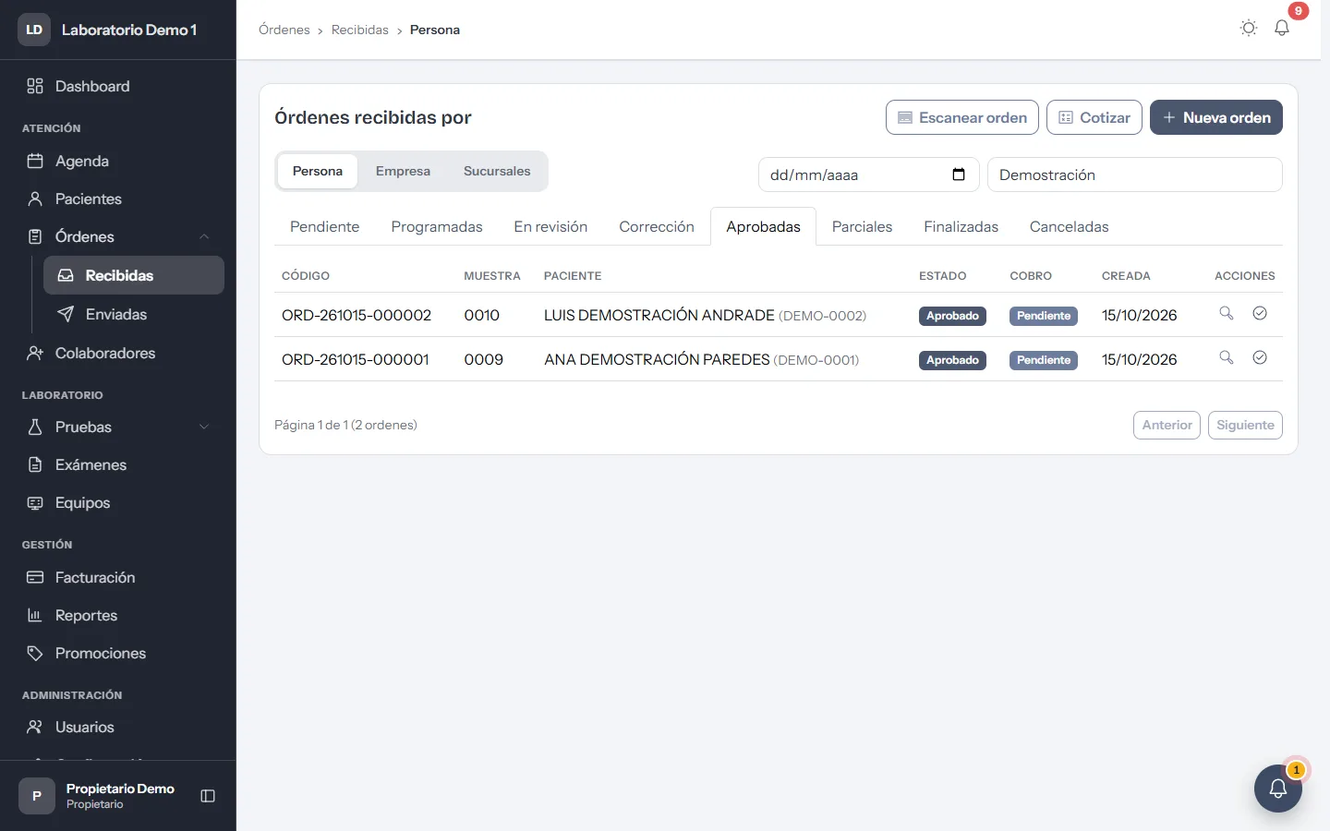Screen dimensions: 1330x831
Task: Open Propietario Demo user avatar
Action: pos(37,796)
